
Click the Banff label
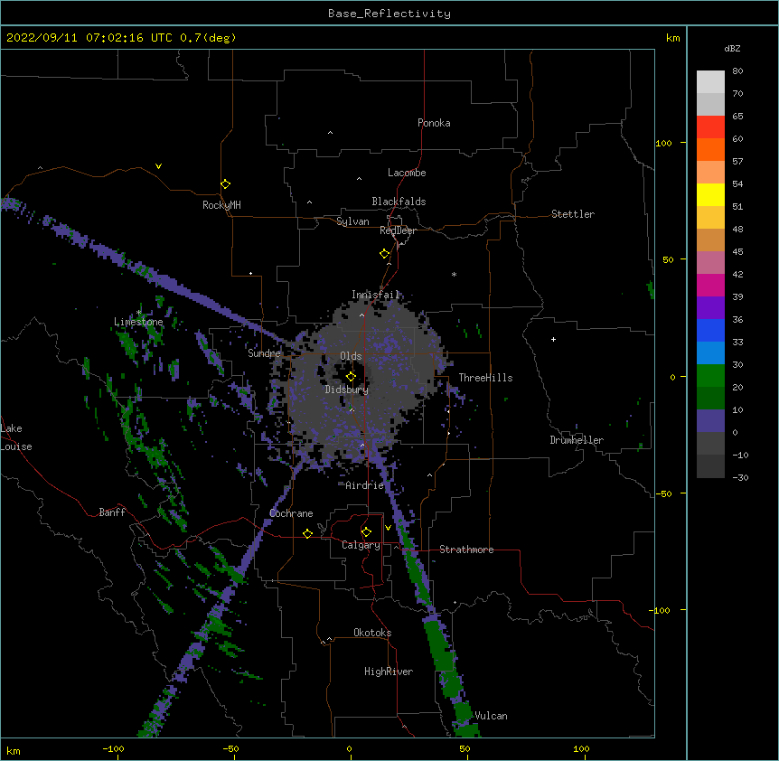112,512
